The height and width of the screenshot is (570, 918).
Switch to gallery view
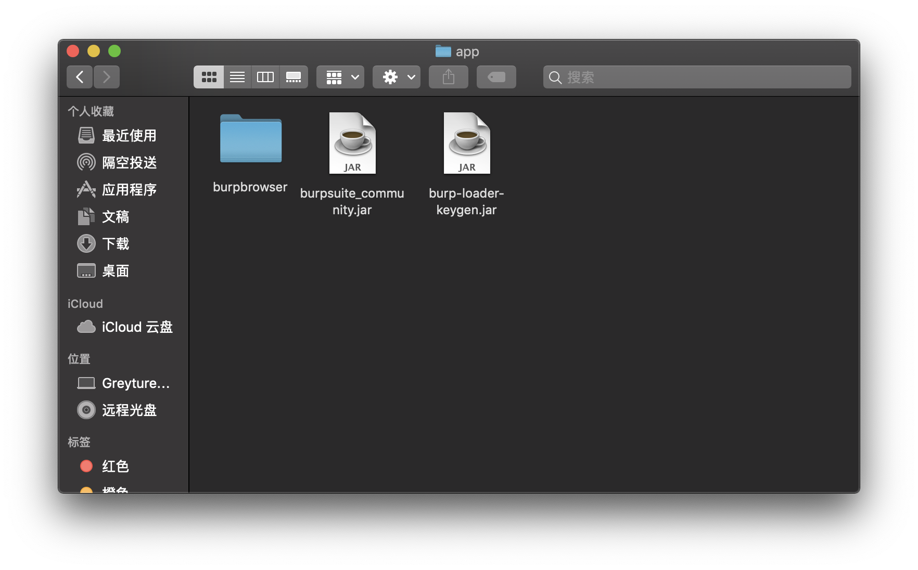tap(294, 77)
